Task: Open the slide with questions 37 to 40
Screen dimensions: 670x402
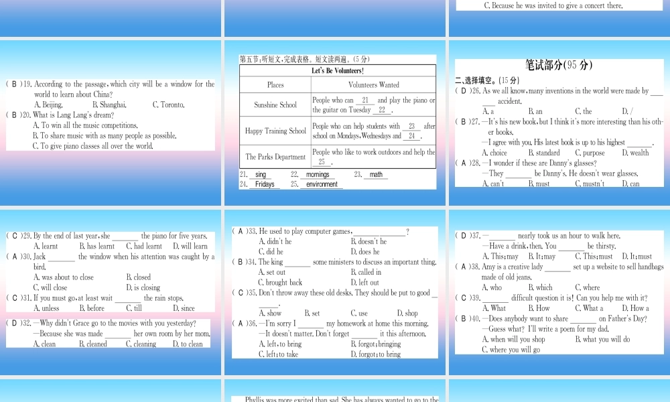Action: tap(559, 292)
